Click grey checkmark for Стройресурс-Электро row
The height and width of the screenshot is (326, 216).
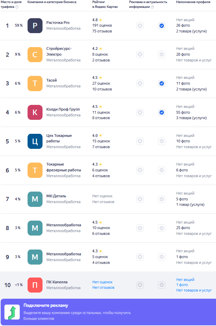coord(162,55)
